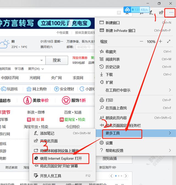Open the search box dropdown arrow
176x185 pixels.
(42, 60)
